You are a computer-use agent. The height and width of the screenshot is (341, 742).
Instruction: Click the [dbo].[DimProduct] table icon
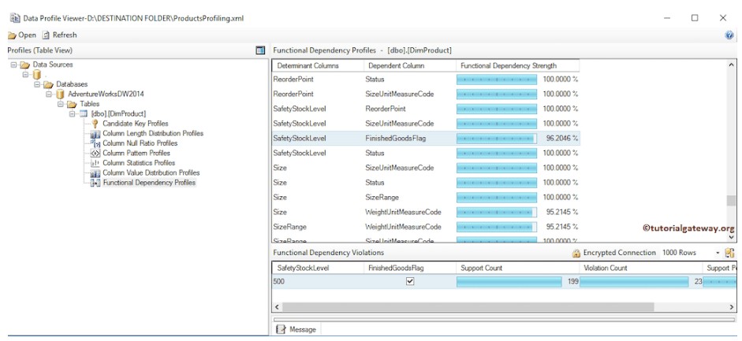[84, 114]
